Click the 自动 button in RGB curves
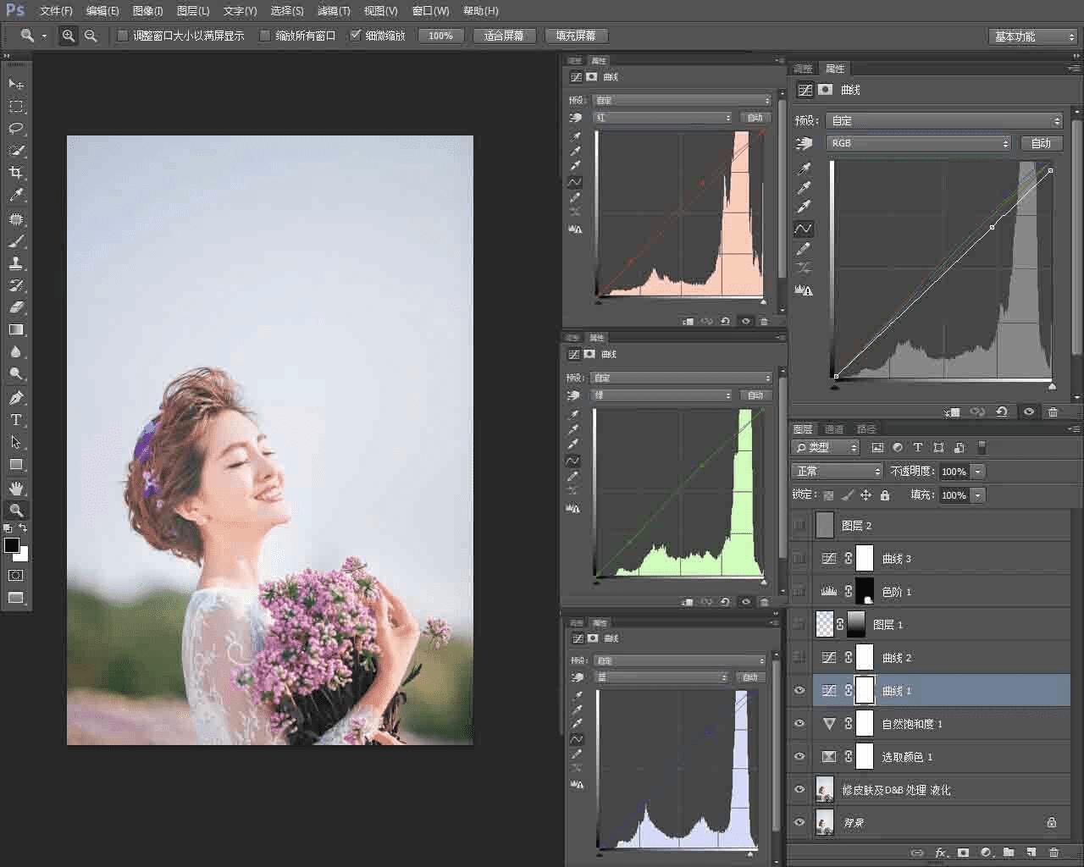Viewport: 1084px width, 867px height. tap(1041, 143)
